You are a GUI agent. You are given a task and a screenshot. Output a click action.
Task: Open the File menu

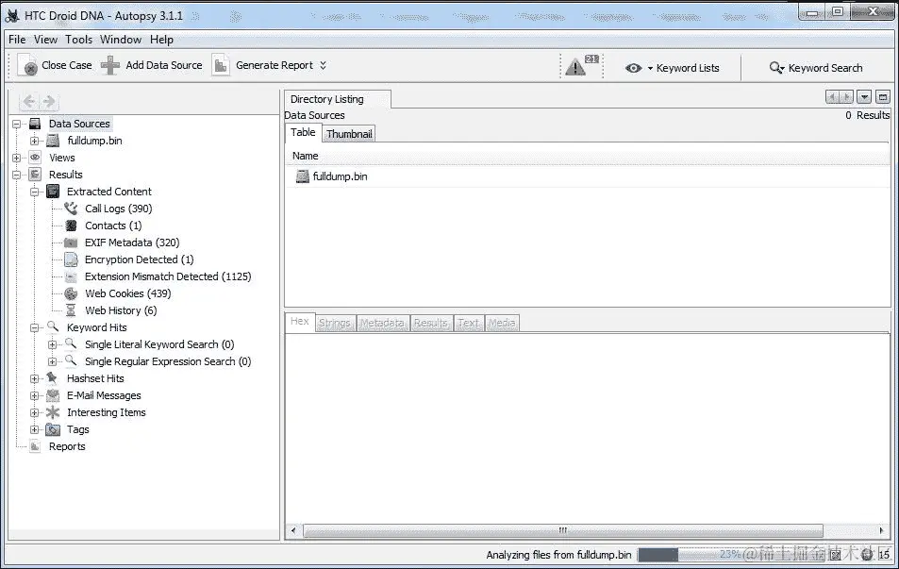(17, 40)
